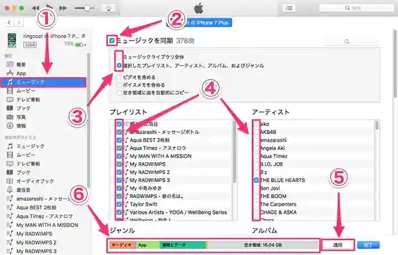Viewport: 398px width, 255px height.
Task: Eject the ringocat iPhone device
Action: [x=84, y=36]
